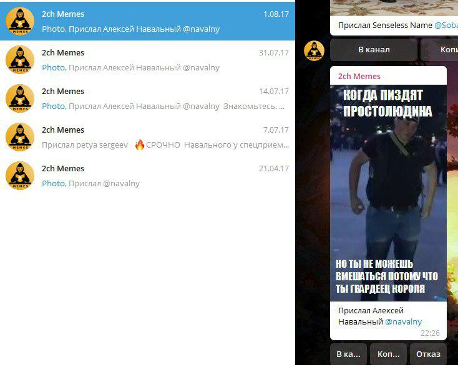The height and width of the screenshot is (365, 458).
Task: Click the 'Знакомьтесь. ...' preview text
Action: (x=254, y=106)
